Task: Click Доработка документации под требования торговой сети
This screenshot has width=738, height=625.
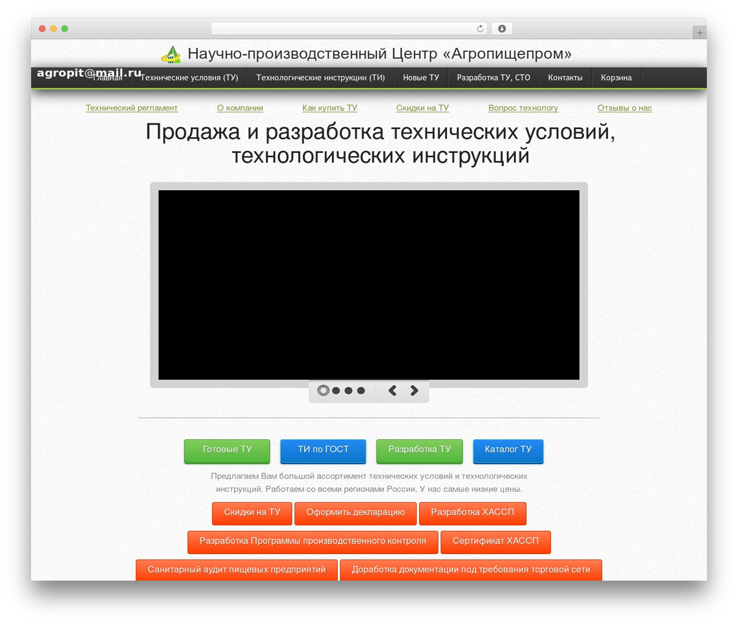Action: (x=471, y=570)
